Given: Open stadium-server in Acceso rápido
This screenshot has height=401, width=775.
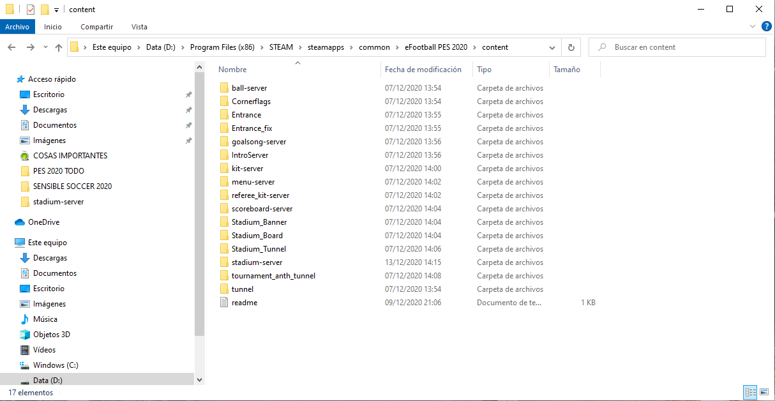Looking at the screenshot, I should click(58, 202).
